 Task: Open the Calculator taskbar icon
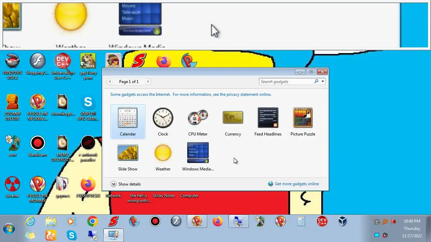pyautogui.click(x=301, y=221)
